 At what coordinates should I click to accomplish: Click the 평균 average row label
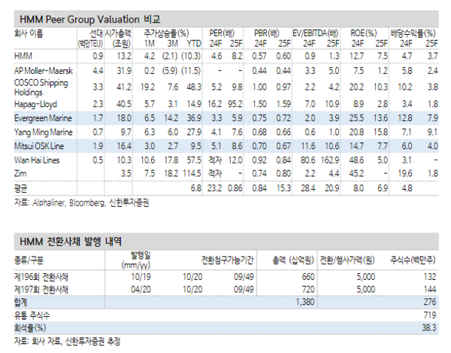click(21, 186)
